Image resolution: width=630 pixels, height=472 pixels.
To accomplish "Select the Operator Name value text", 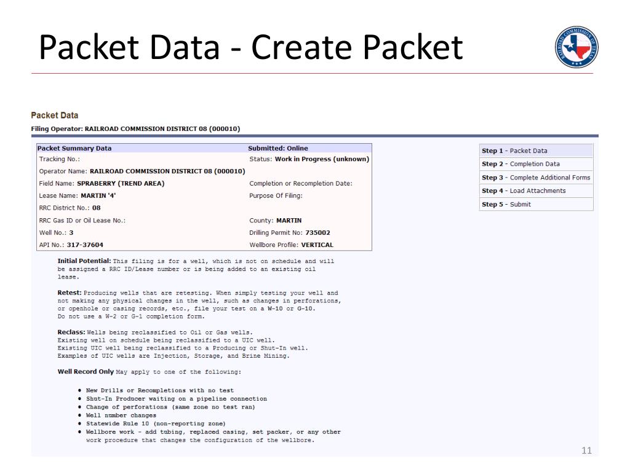I will pos(167,171).
